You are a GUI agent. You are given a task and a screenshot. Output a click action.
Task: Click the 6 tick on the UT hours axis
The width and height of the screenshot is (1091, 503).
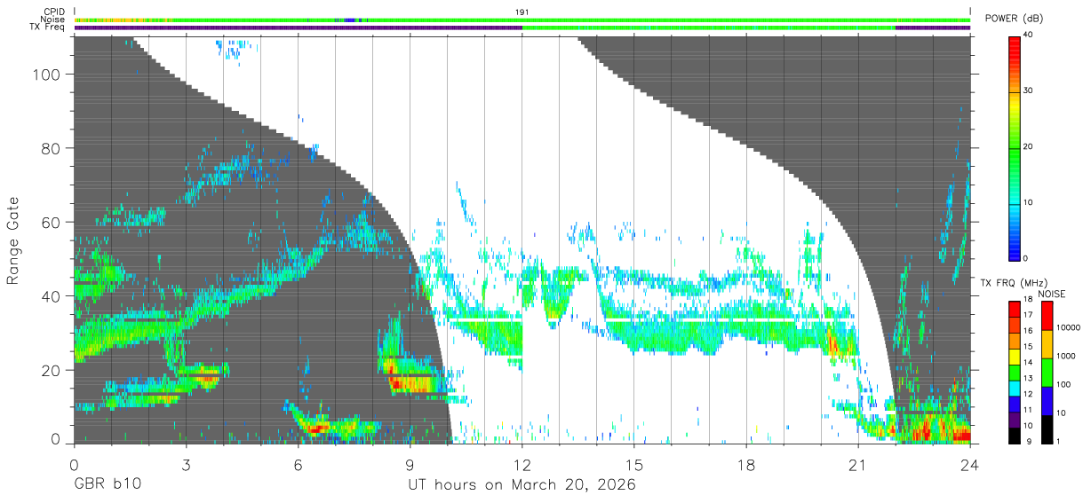point(298,463)
